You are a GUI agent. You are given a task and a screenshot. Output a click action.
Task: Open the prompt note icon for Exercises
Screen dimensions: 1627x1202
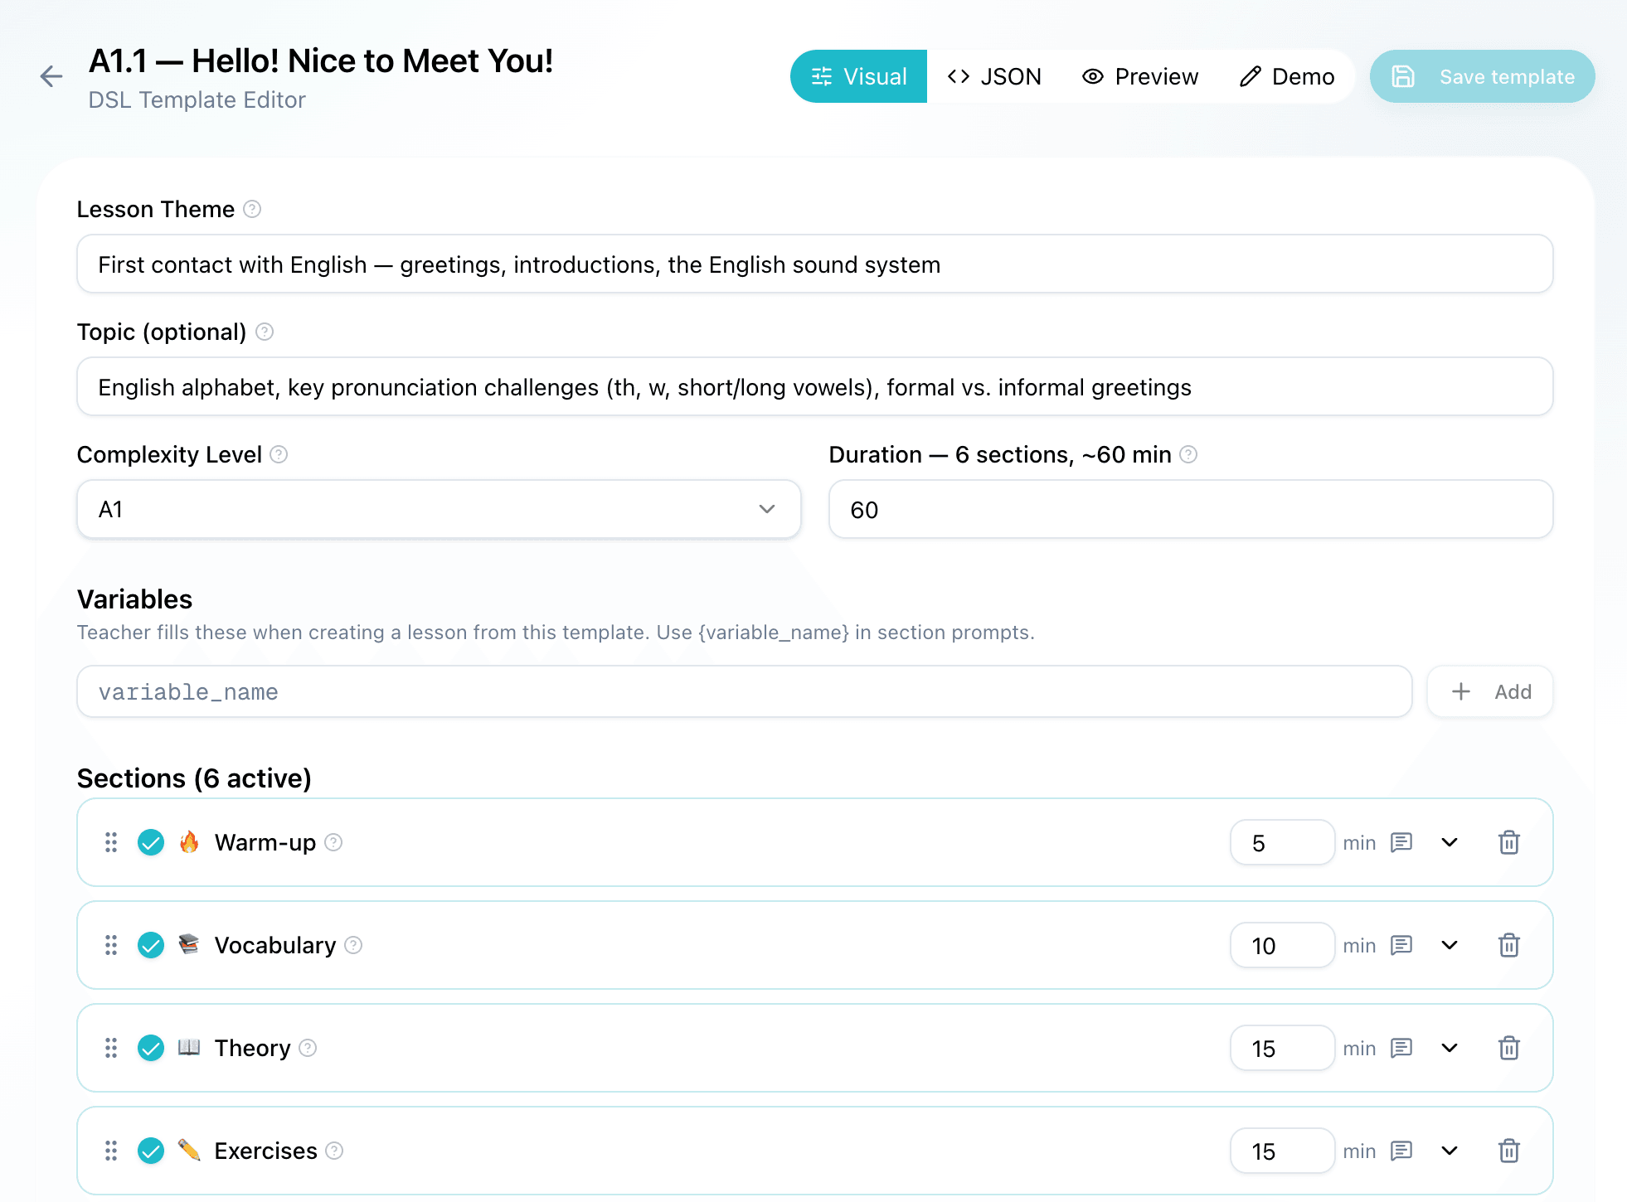[1401, 1151]
